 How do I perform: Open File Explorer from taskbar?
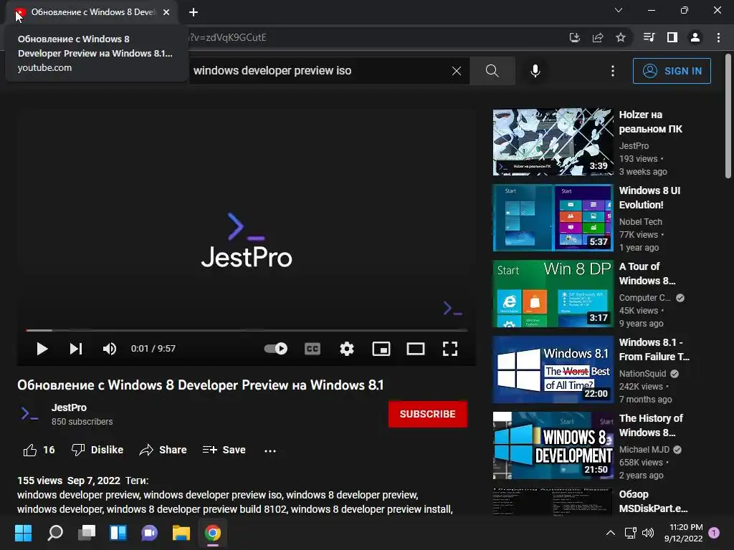pos(181,533)
